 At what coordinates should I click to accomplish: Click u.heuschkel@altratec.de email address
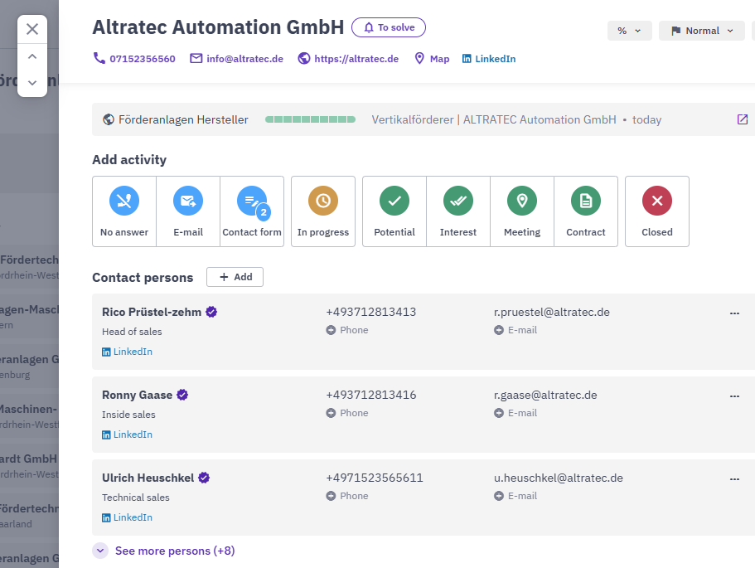pos(559,478)
